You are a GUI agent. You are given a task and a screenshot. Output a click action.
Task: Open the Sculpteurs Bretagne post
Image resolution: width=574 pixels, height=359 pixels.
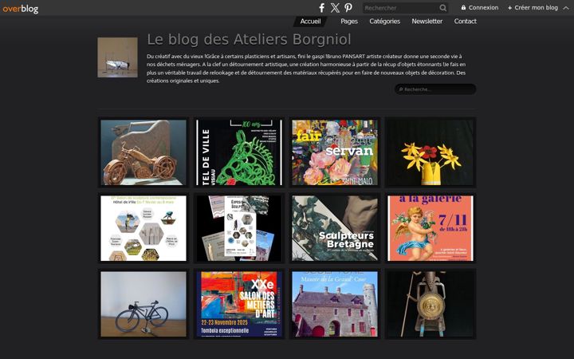point(335,228)
